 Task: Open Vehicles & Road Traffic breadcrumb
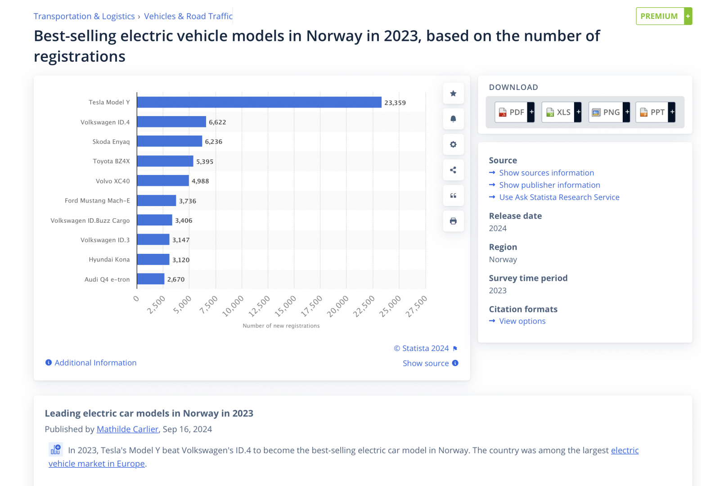pyautogui.click(x=188, y=16)
